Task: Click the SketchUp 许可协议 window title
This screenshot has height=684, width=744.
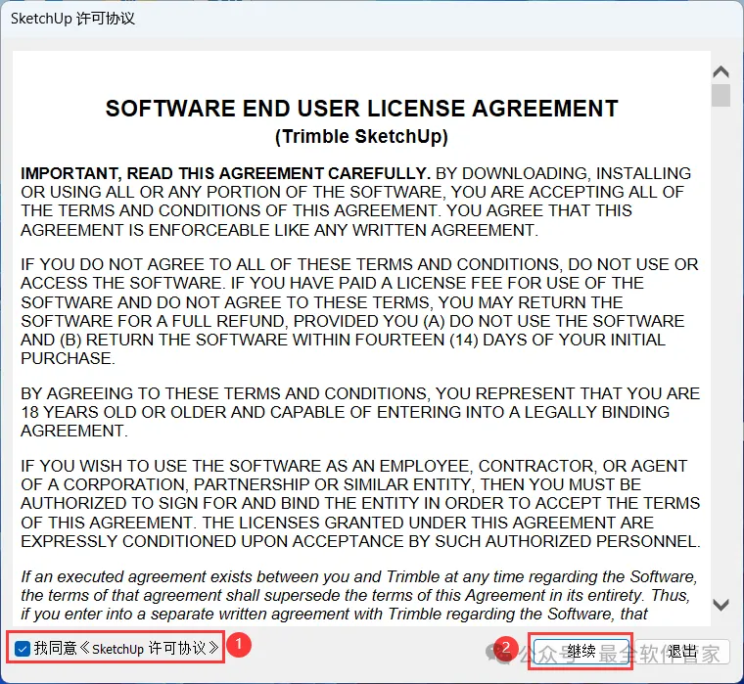Action: tap(72, 19)
